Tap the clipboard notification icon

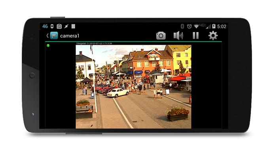pyautogui.click(x=59, y=26)
